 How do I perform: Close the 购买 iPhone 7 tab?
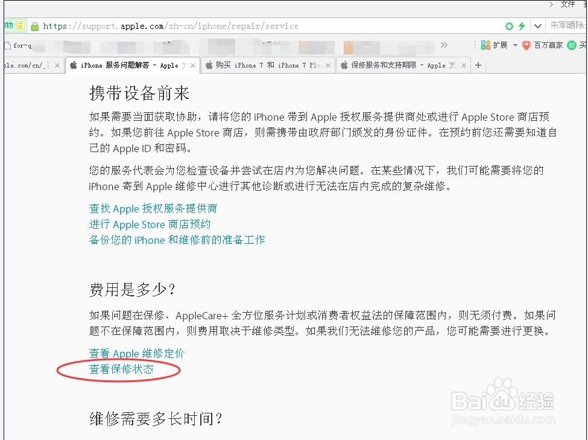tap(328, 65)
